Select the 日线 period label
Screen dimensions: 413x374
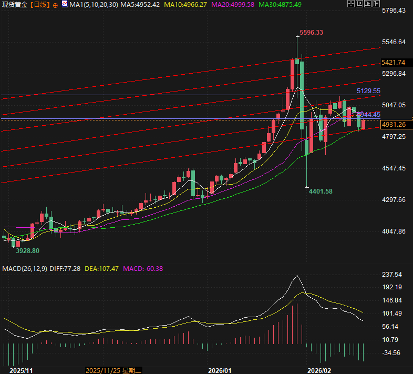40,5
